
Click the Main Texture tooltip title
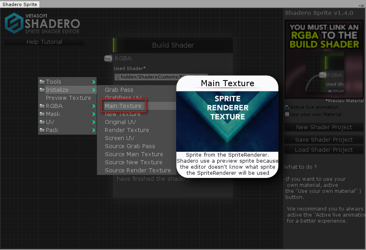(228, 83)
